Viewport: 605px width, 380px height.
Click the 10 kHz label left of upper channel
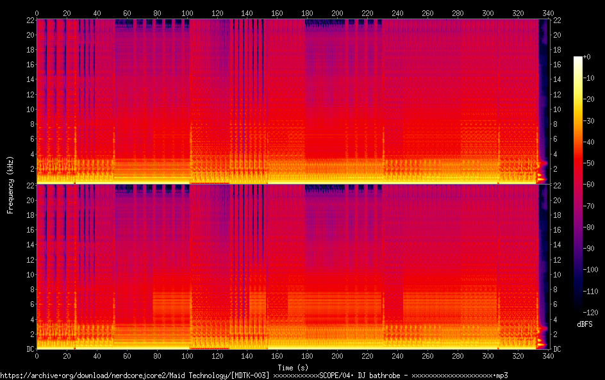(30, 110)
